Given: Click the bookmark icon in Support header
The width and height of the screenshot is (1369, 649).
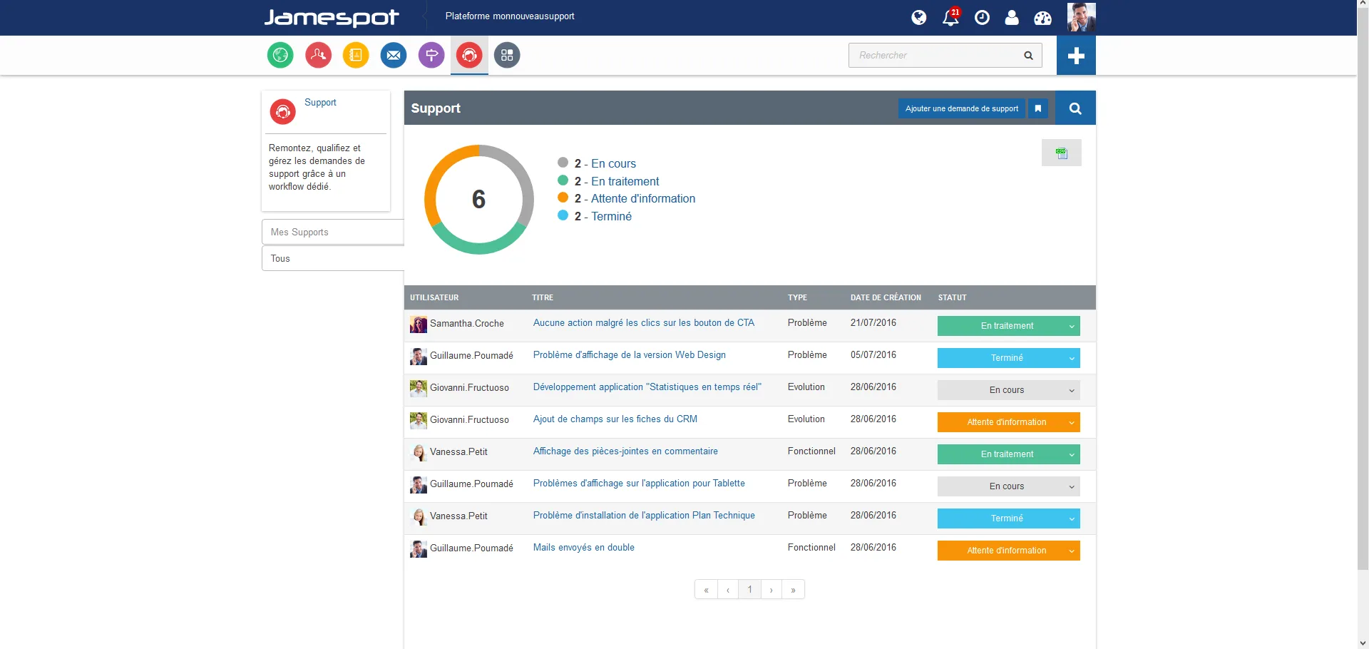Looking at the screenshot, I should [1038, 108].
